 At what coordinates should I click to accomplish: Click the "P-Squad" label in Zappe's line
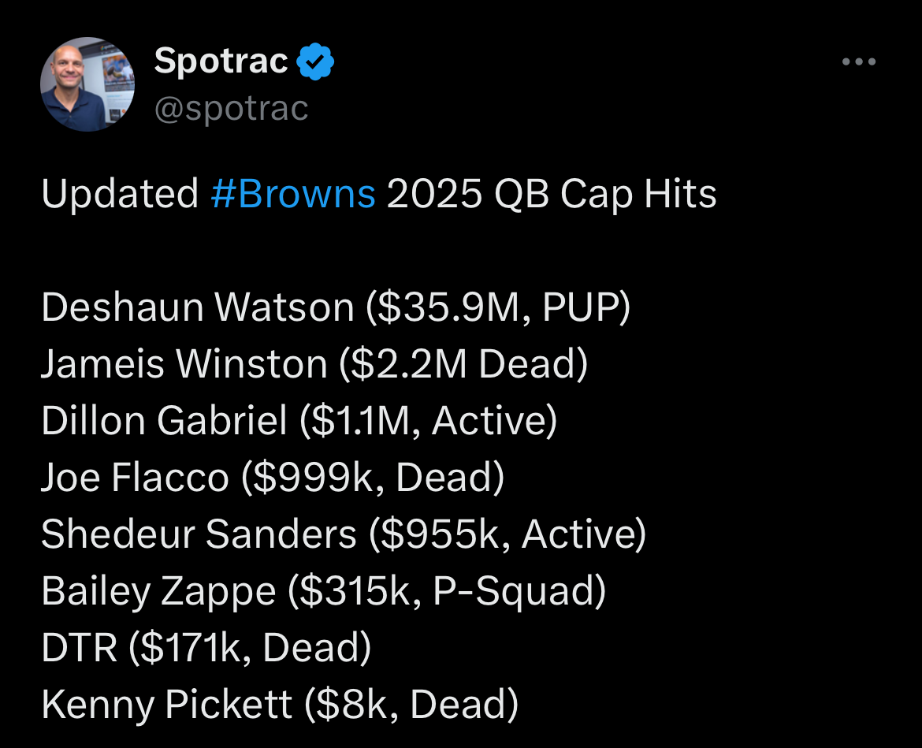click(519, 591)
